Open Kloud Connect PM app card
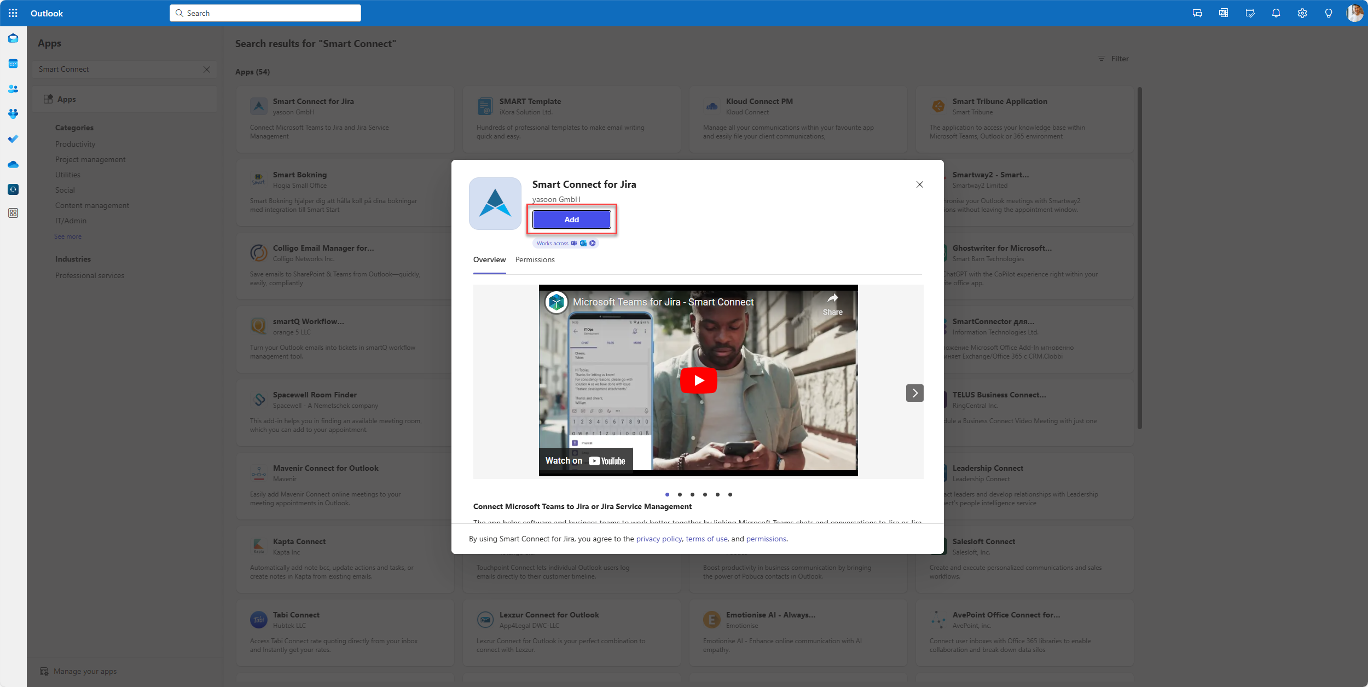The image size is (1368, 687). pyautogui.click(x=798, y=119)
